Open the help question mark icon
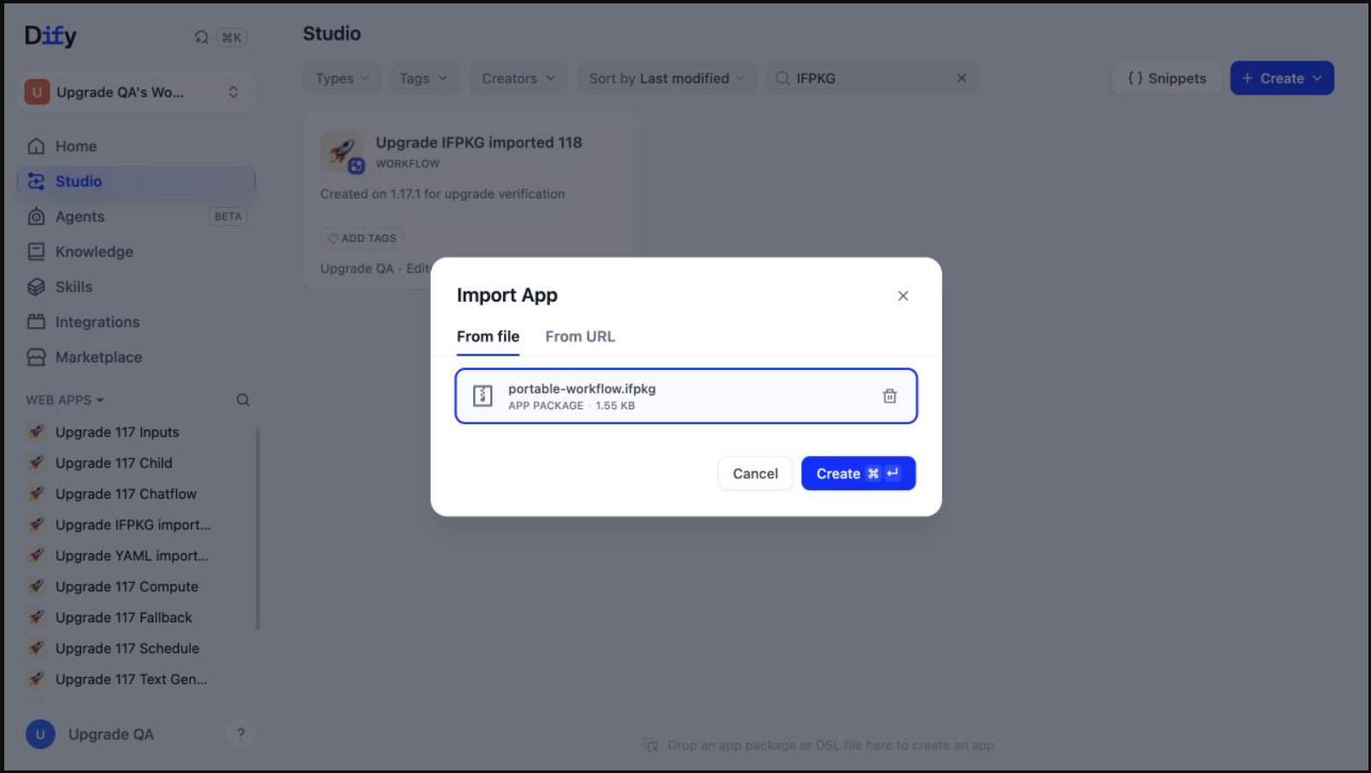This screenshot has height=773, width=1371. [240, 734]
